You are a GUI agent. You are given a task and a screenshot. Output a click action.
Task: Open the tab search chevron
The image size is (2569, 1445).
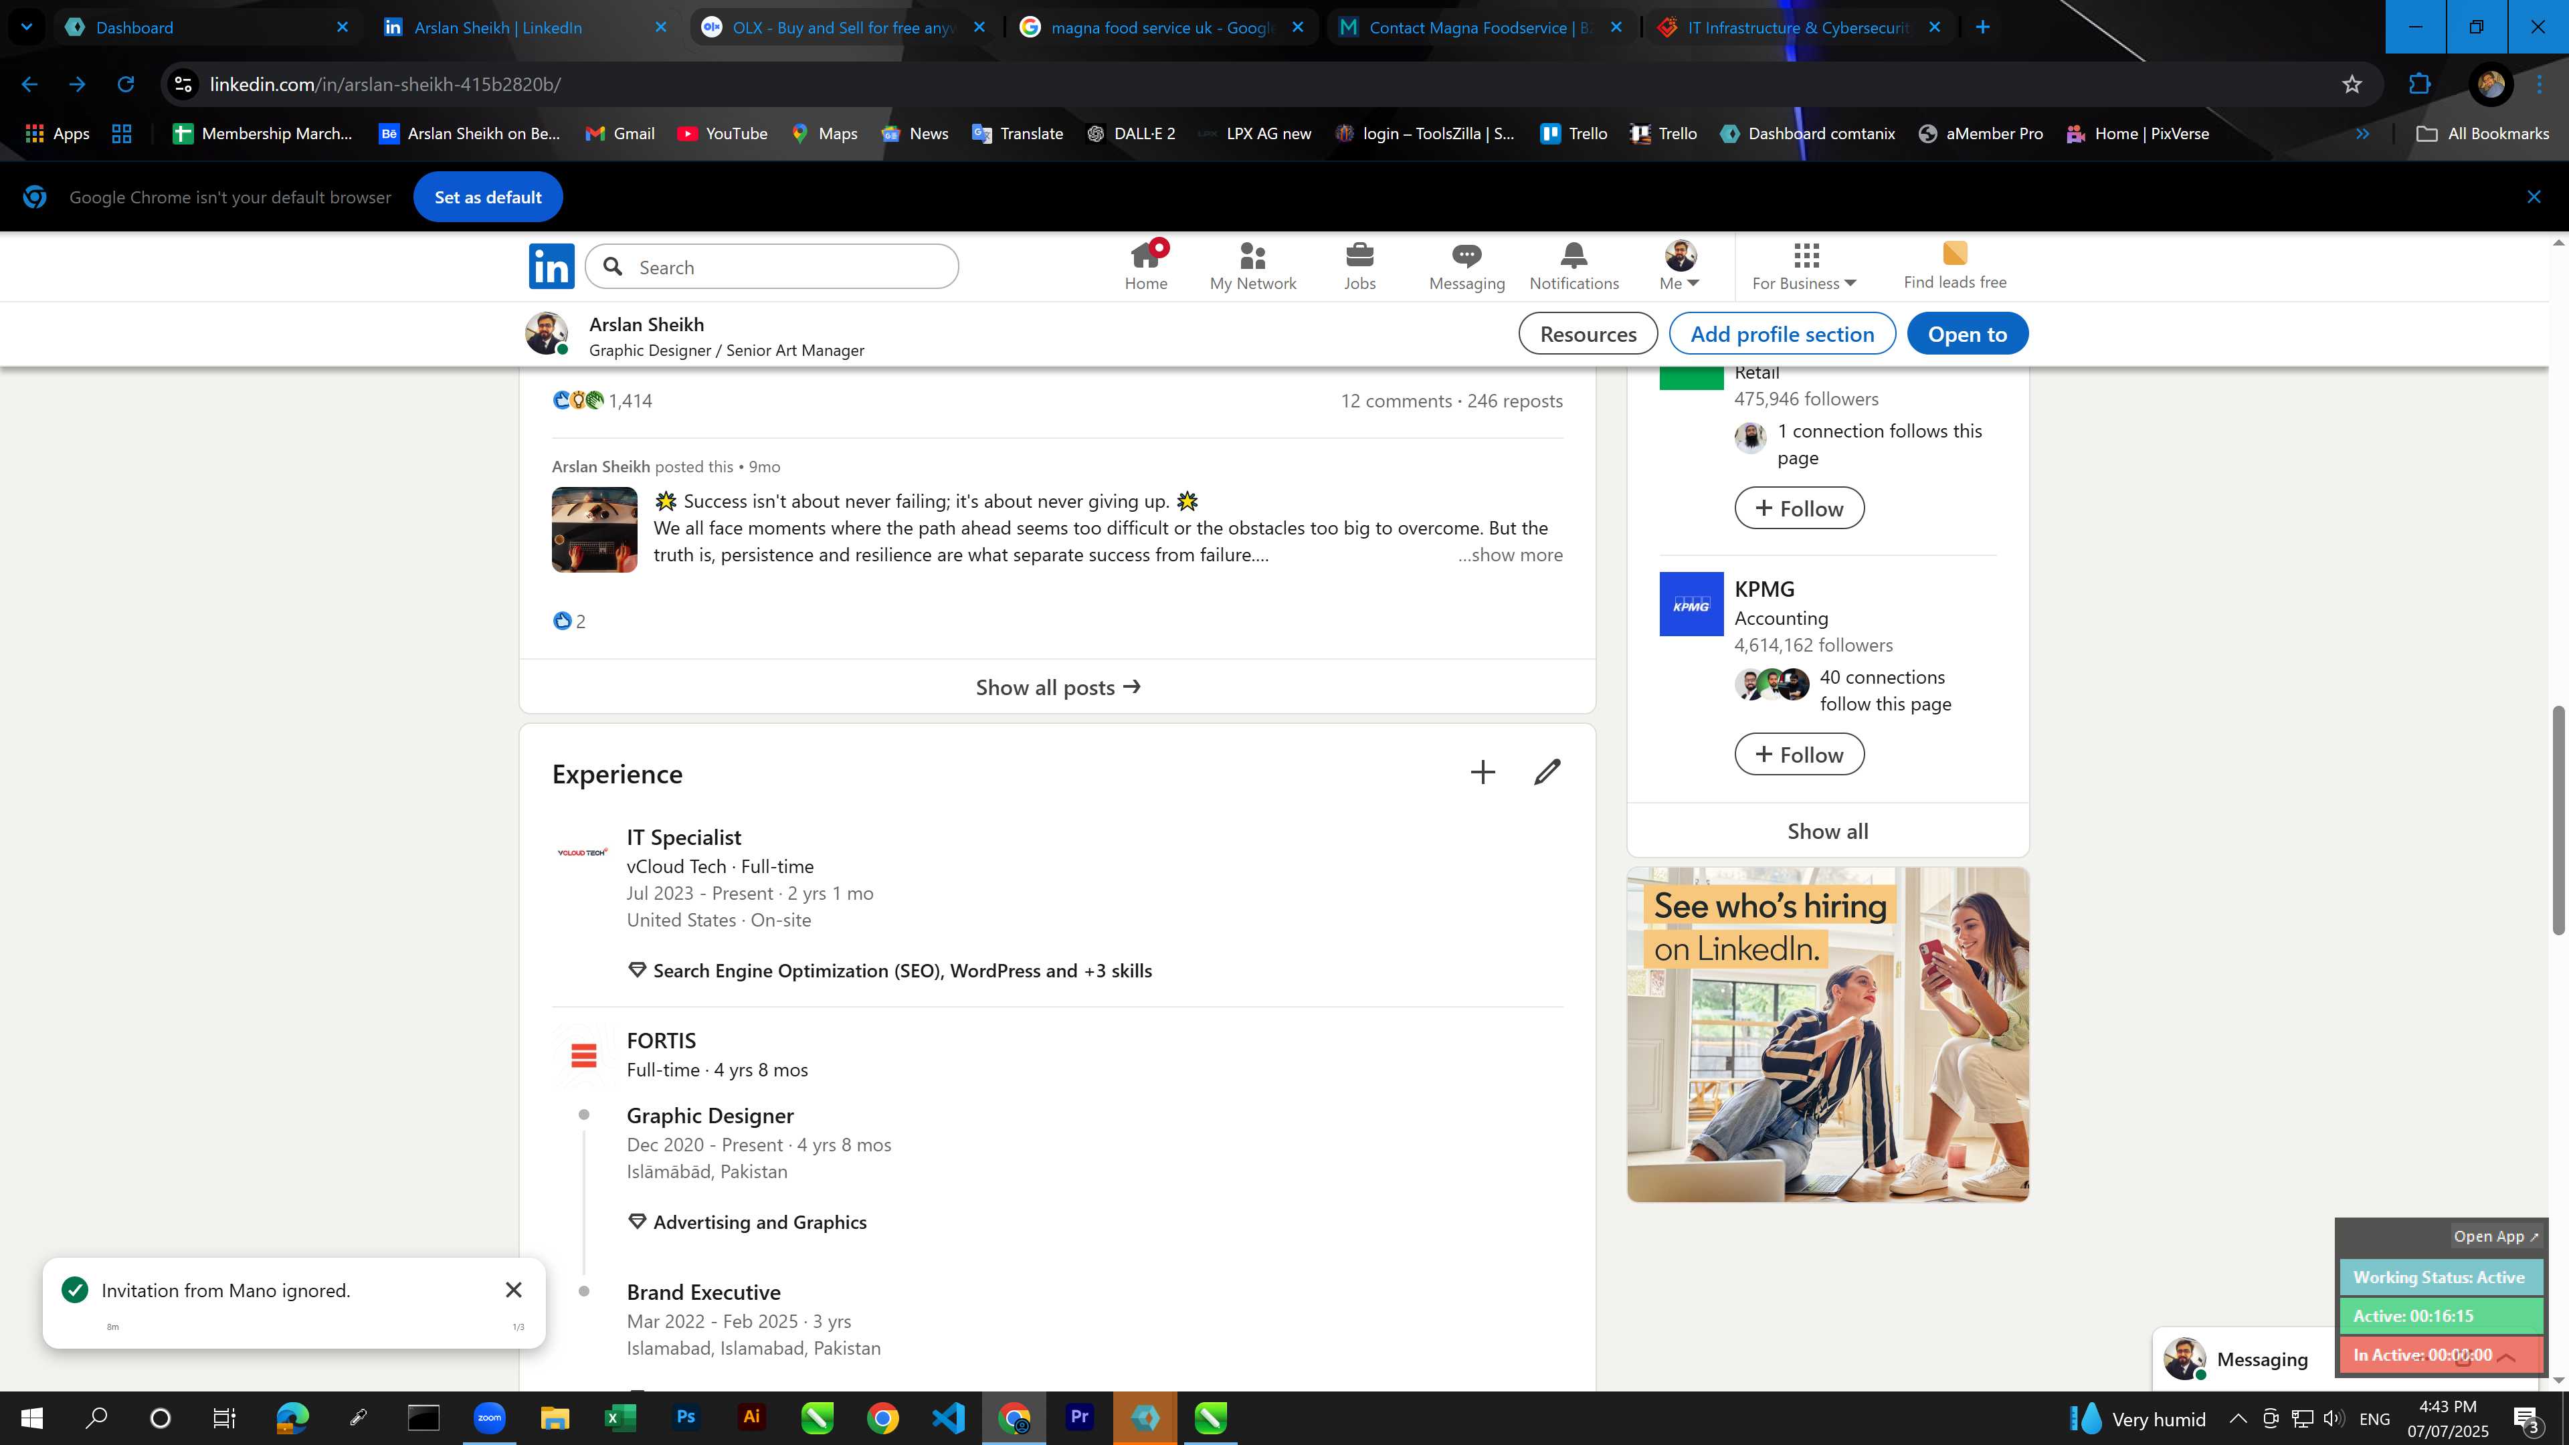27,27
